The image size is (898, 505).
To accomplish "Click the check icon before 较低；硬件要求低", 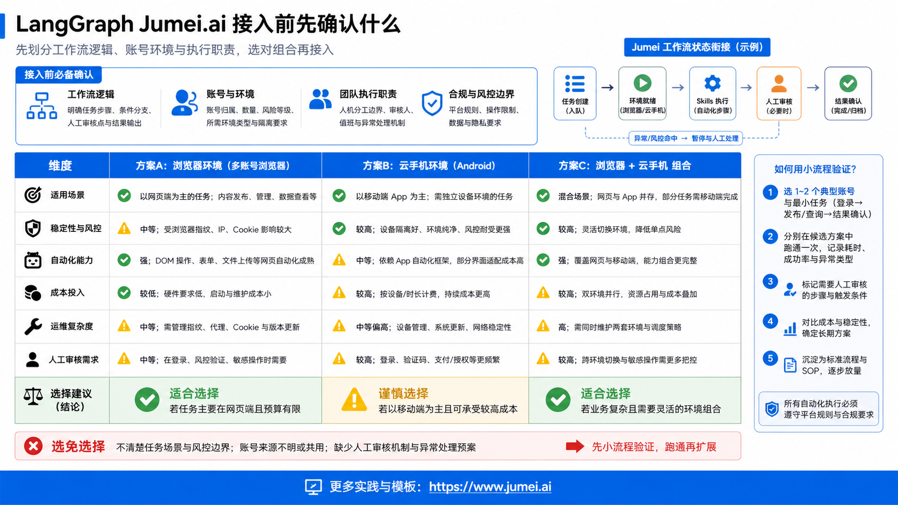I will pos(124,292).
